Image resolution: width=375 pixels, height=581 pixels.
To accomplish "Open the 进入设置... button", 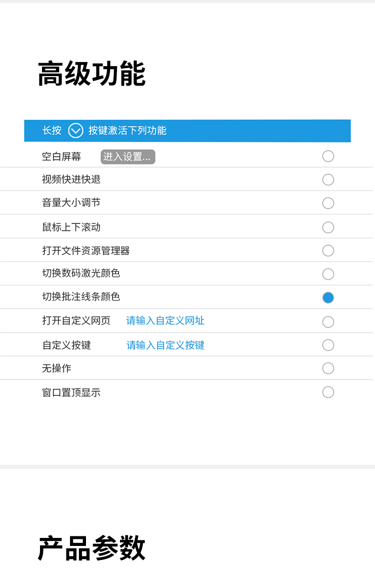I will pos(128,157).
